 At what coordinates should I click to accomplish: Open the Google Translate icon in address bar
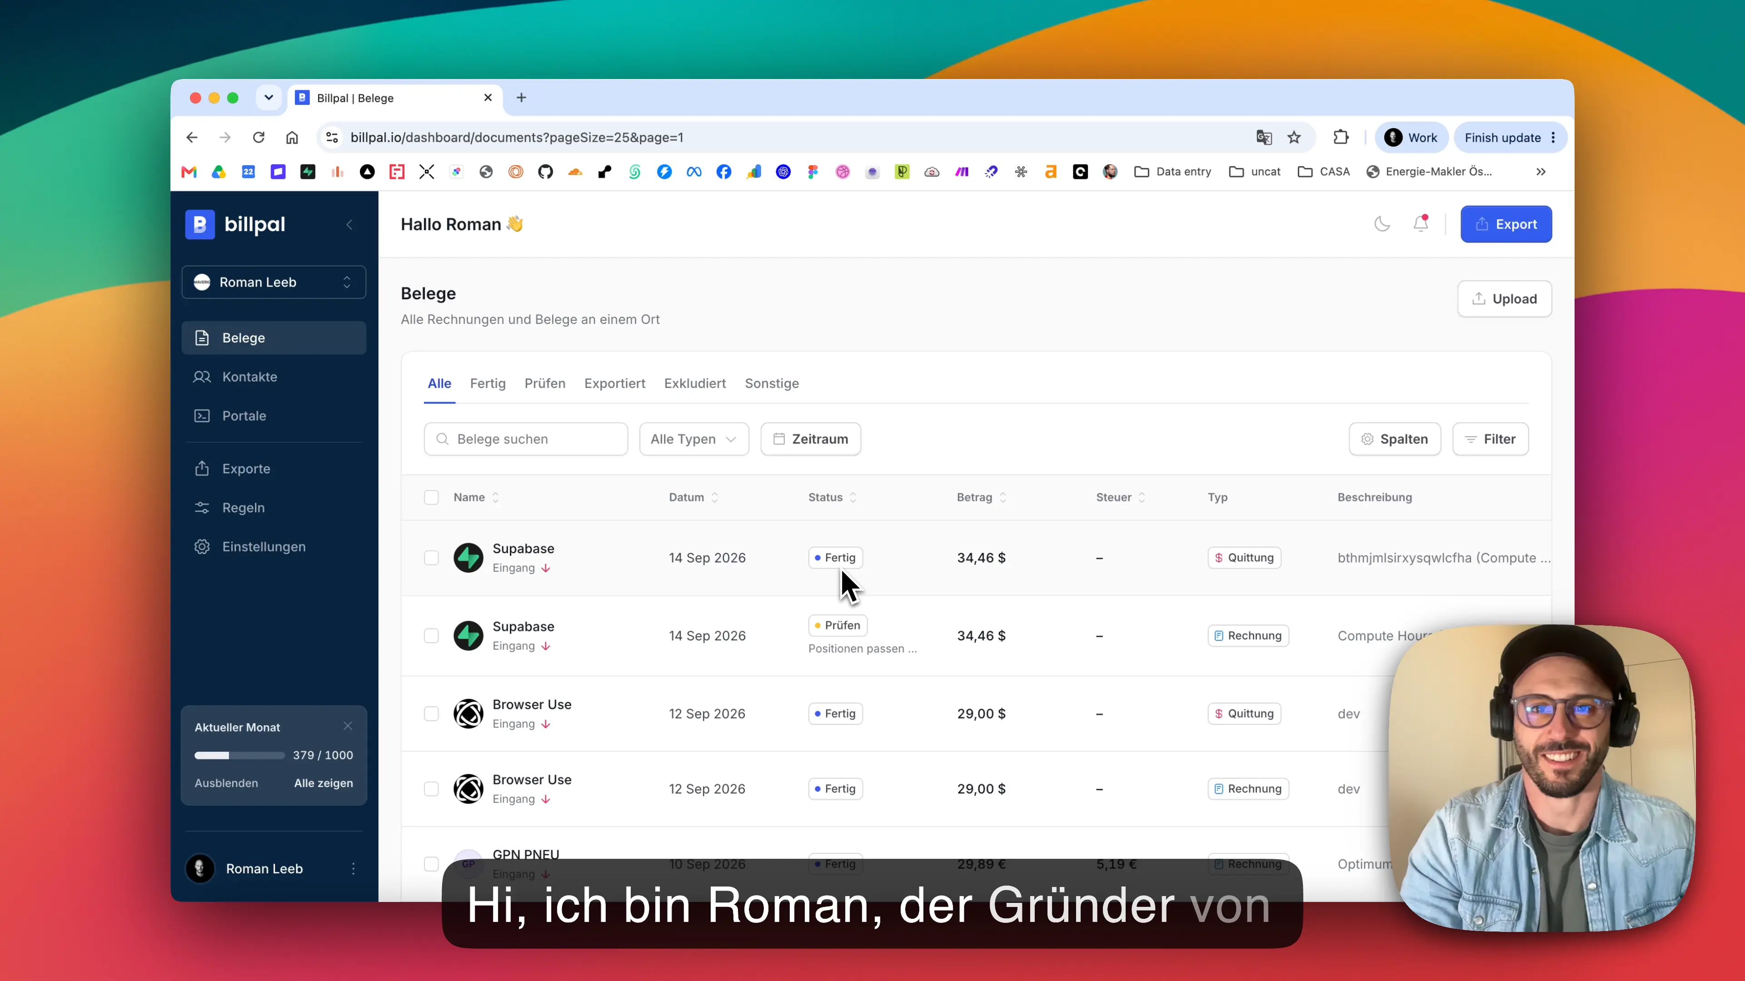tap(1264, 138)
